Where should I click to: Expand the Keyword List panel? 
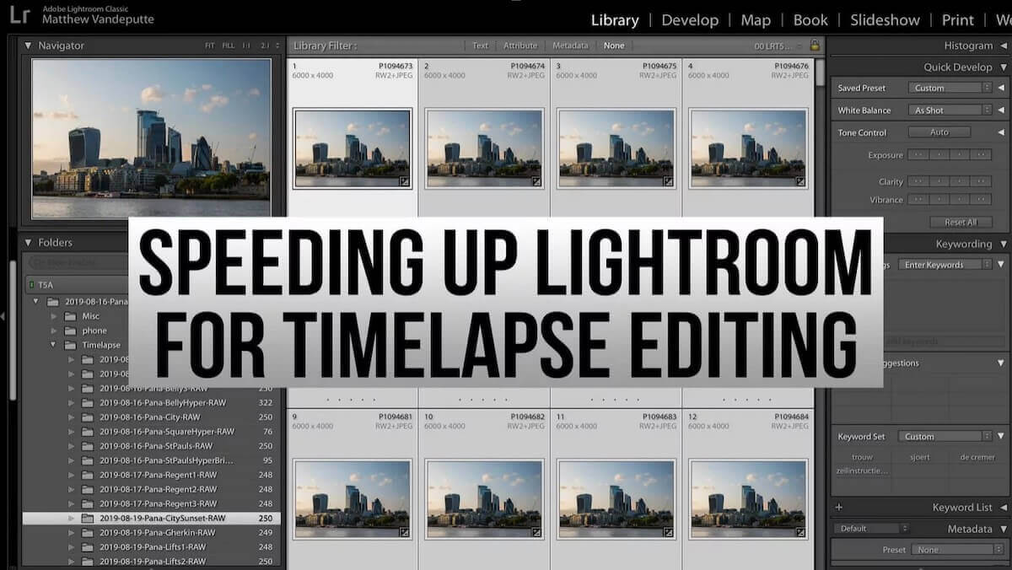point(1003,508)
